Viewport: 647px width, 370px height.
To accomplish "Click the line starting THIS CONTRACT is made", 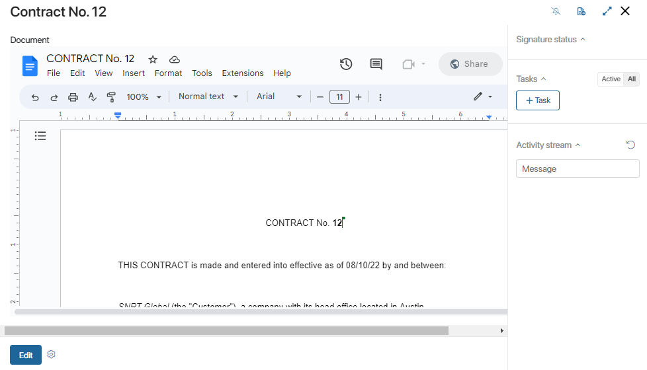I will [282, 266].
